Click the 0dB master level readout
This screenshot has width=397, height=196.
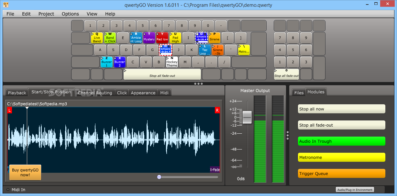[x=241, y=179]
